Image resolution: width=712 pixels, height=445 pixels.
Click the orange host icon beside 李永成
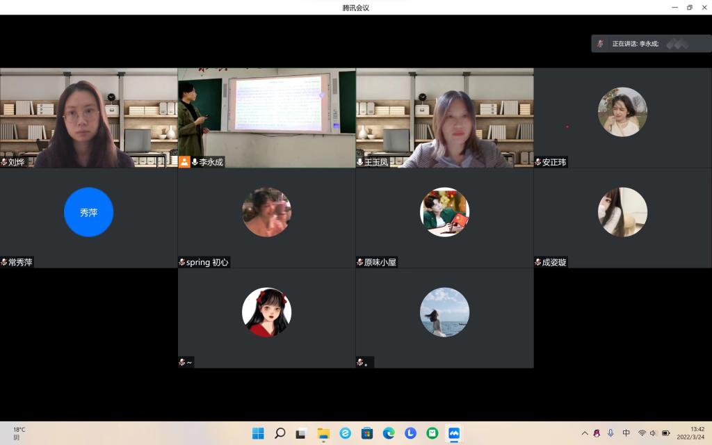pyautogui.click(x=184, y=162)
